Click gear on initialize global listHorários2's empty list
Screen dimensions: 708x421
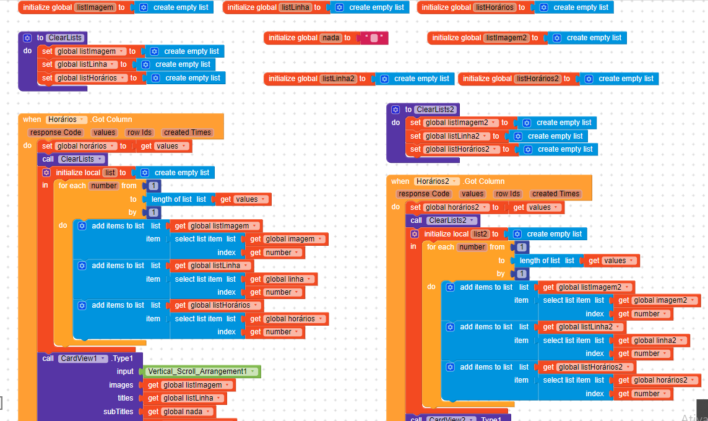click(x=589, y=79)
